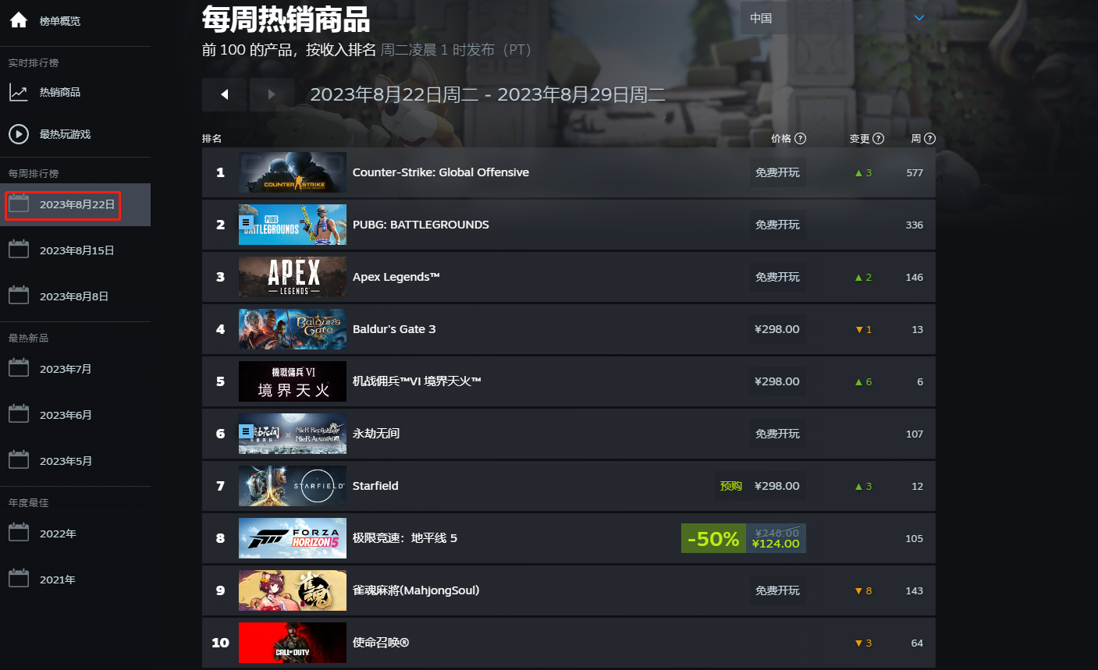This screenshot has width=1098, height=670.
Task: Open Starfield title link
Action: pyautogui.click(x=375, y=486)
